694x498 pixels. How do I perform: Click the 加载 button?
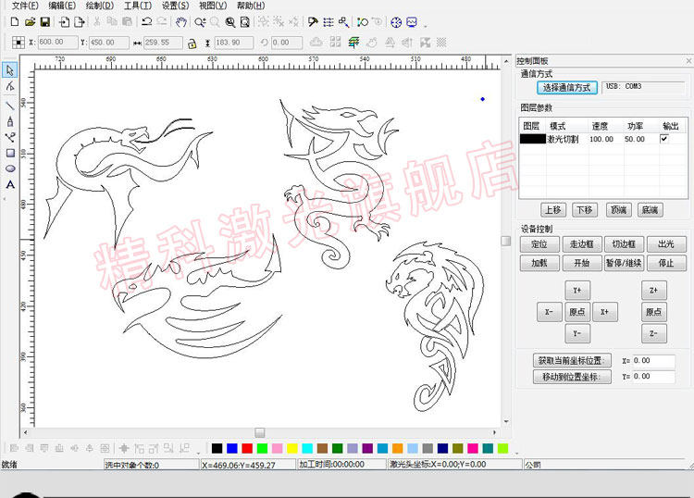[539, 263]
